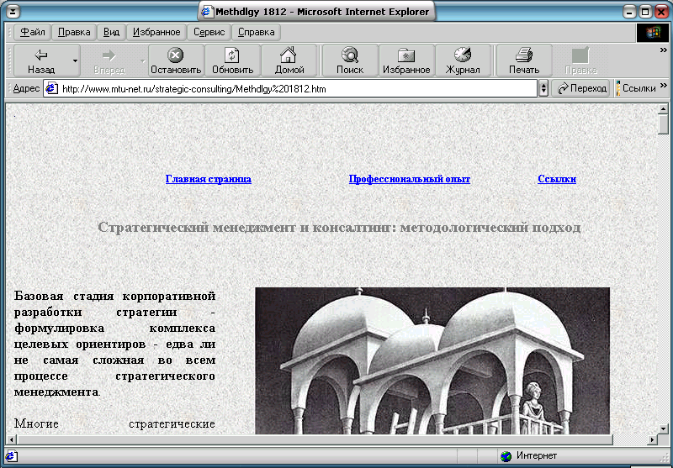Go to Домой (Home) icon

tap(289, 55)
